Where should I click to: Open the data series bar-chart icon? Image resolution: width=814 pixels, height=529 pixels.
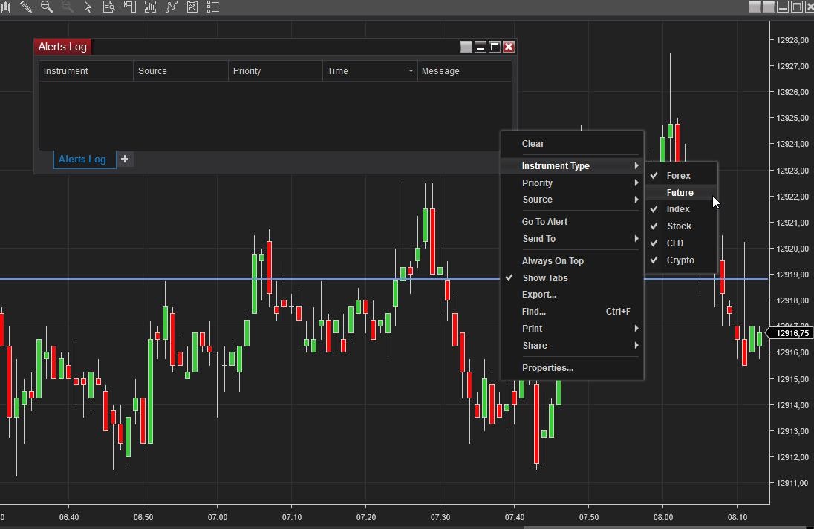coord(150,7)
